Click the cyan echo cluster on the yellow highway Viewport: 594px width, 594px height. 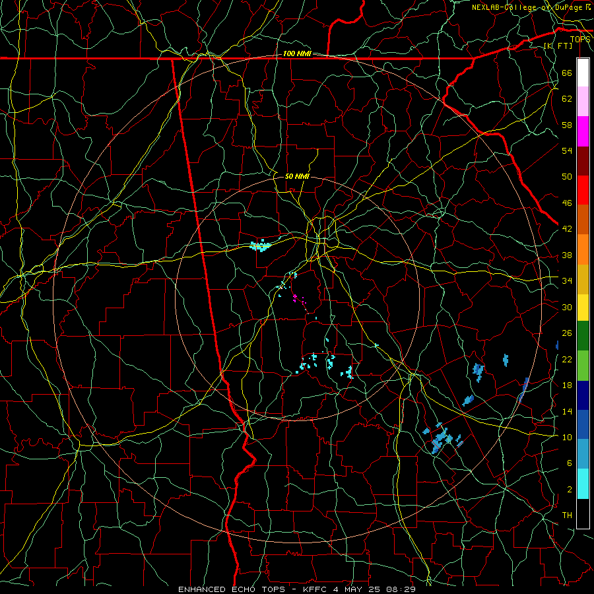(260, 246)
